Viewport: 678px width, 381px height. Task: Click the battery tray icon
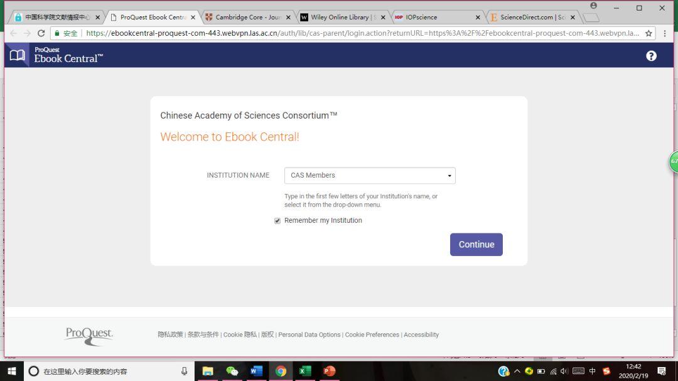point(541,371)
